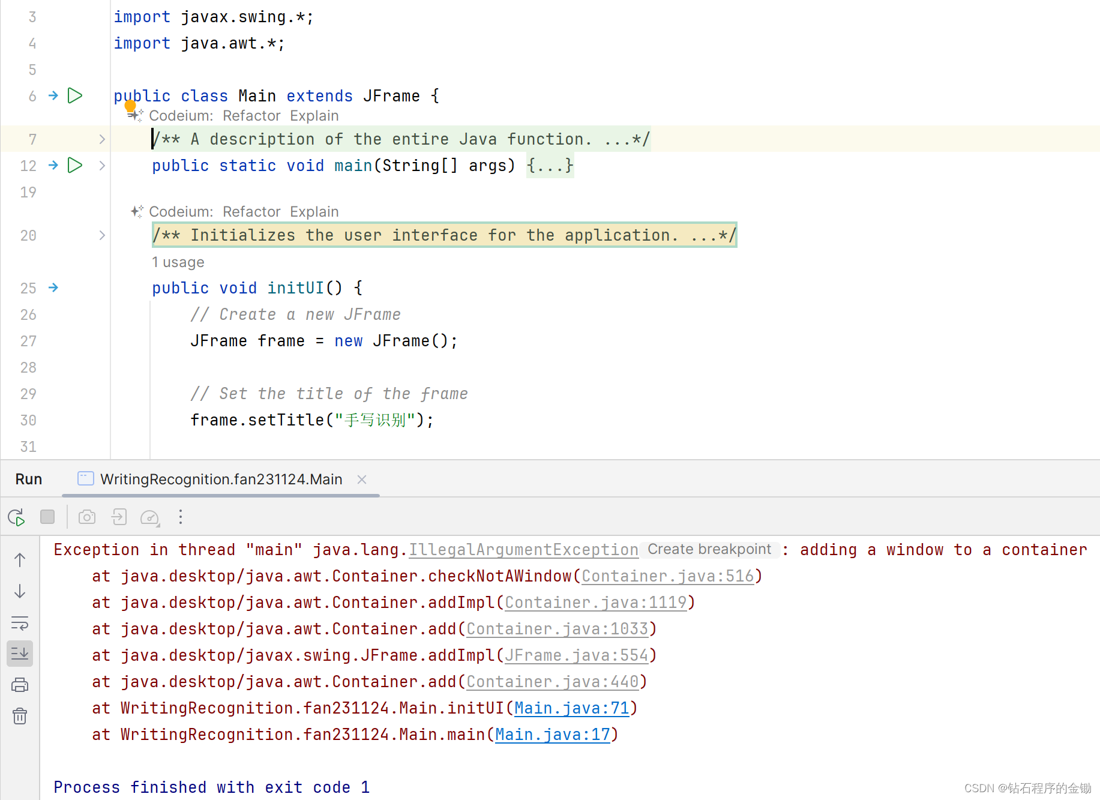Screen dimensions: 1100x800
Task: Click 'Process finished with exit code 1'
Action: coord(212,787)
